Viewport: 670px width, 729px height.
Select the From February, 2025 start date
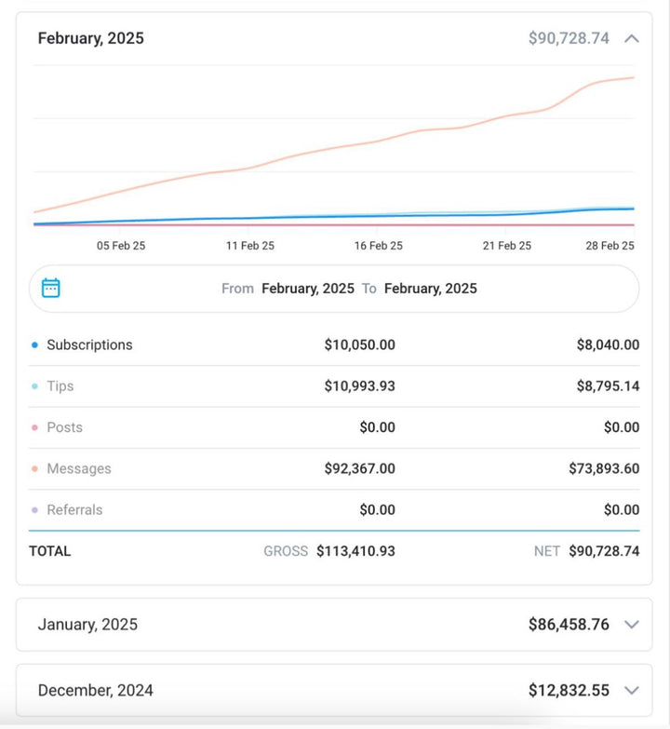point(307,289)
